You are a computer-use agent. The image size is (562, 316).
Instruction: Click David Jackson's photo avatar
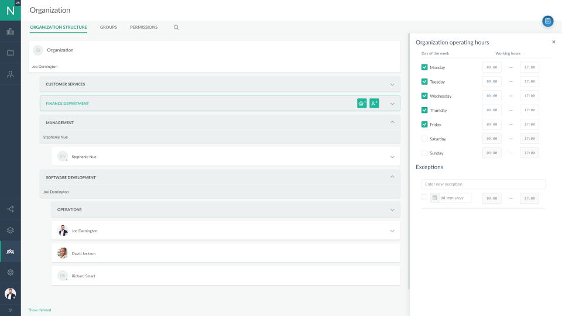[x=63, y=253]
